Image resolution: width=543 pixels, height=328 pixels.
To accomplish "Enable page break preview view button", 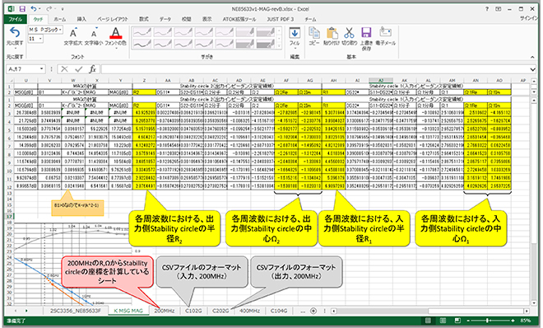I will pyautogui.click(x=457, y=321).
